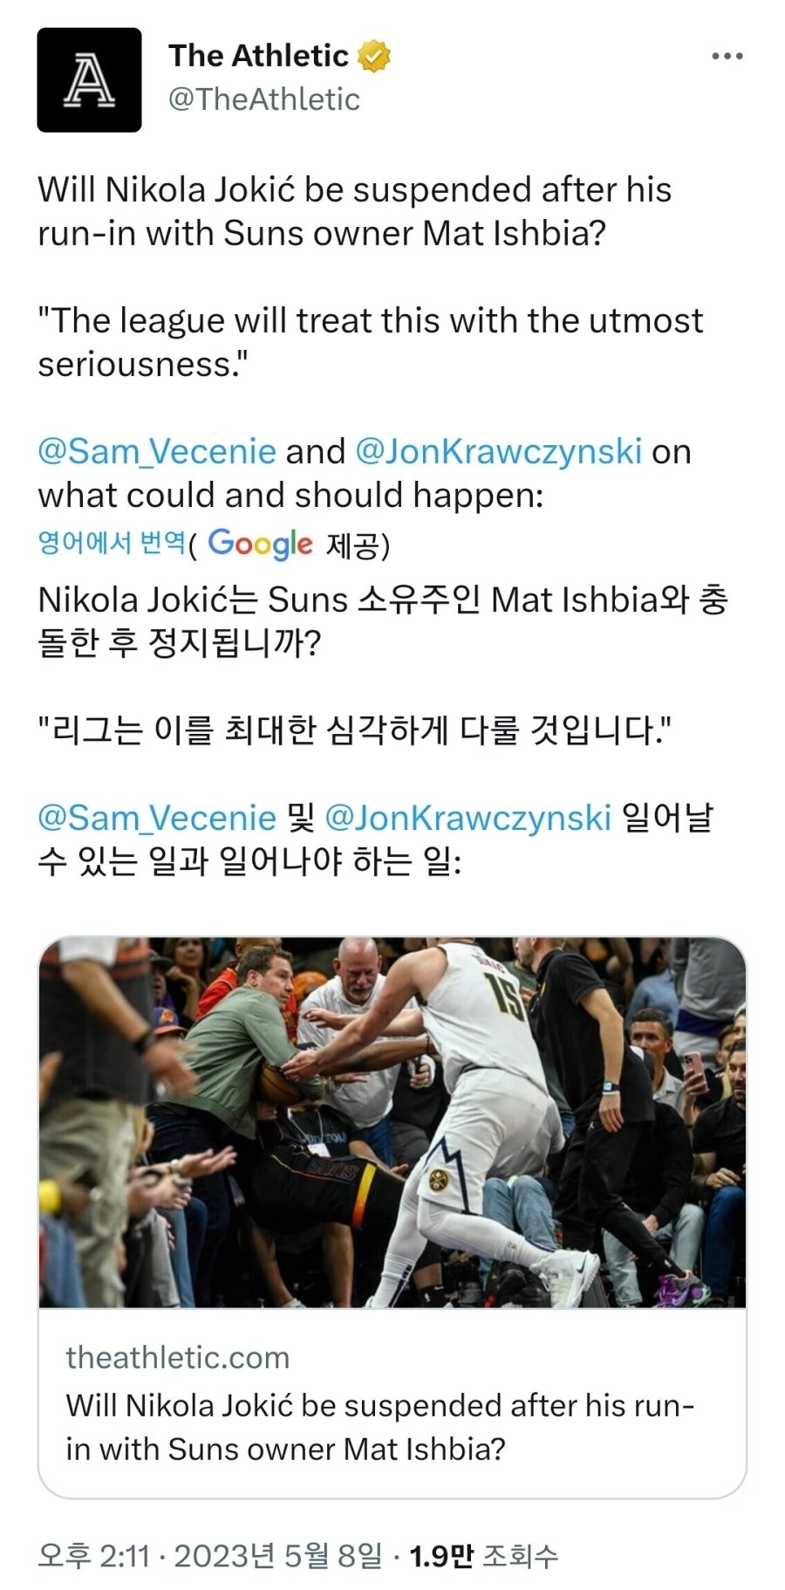Click the 영어에서 번역 translation label

112,543
